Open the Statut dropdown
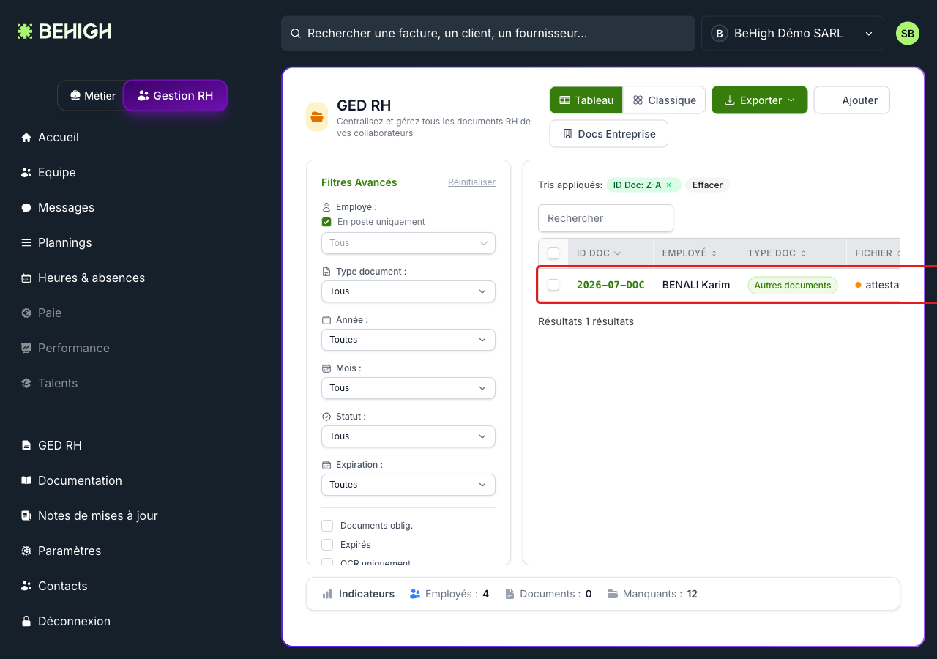This screenshot has height=659, width=937. click(408, 436)
